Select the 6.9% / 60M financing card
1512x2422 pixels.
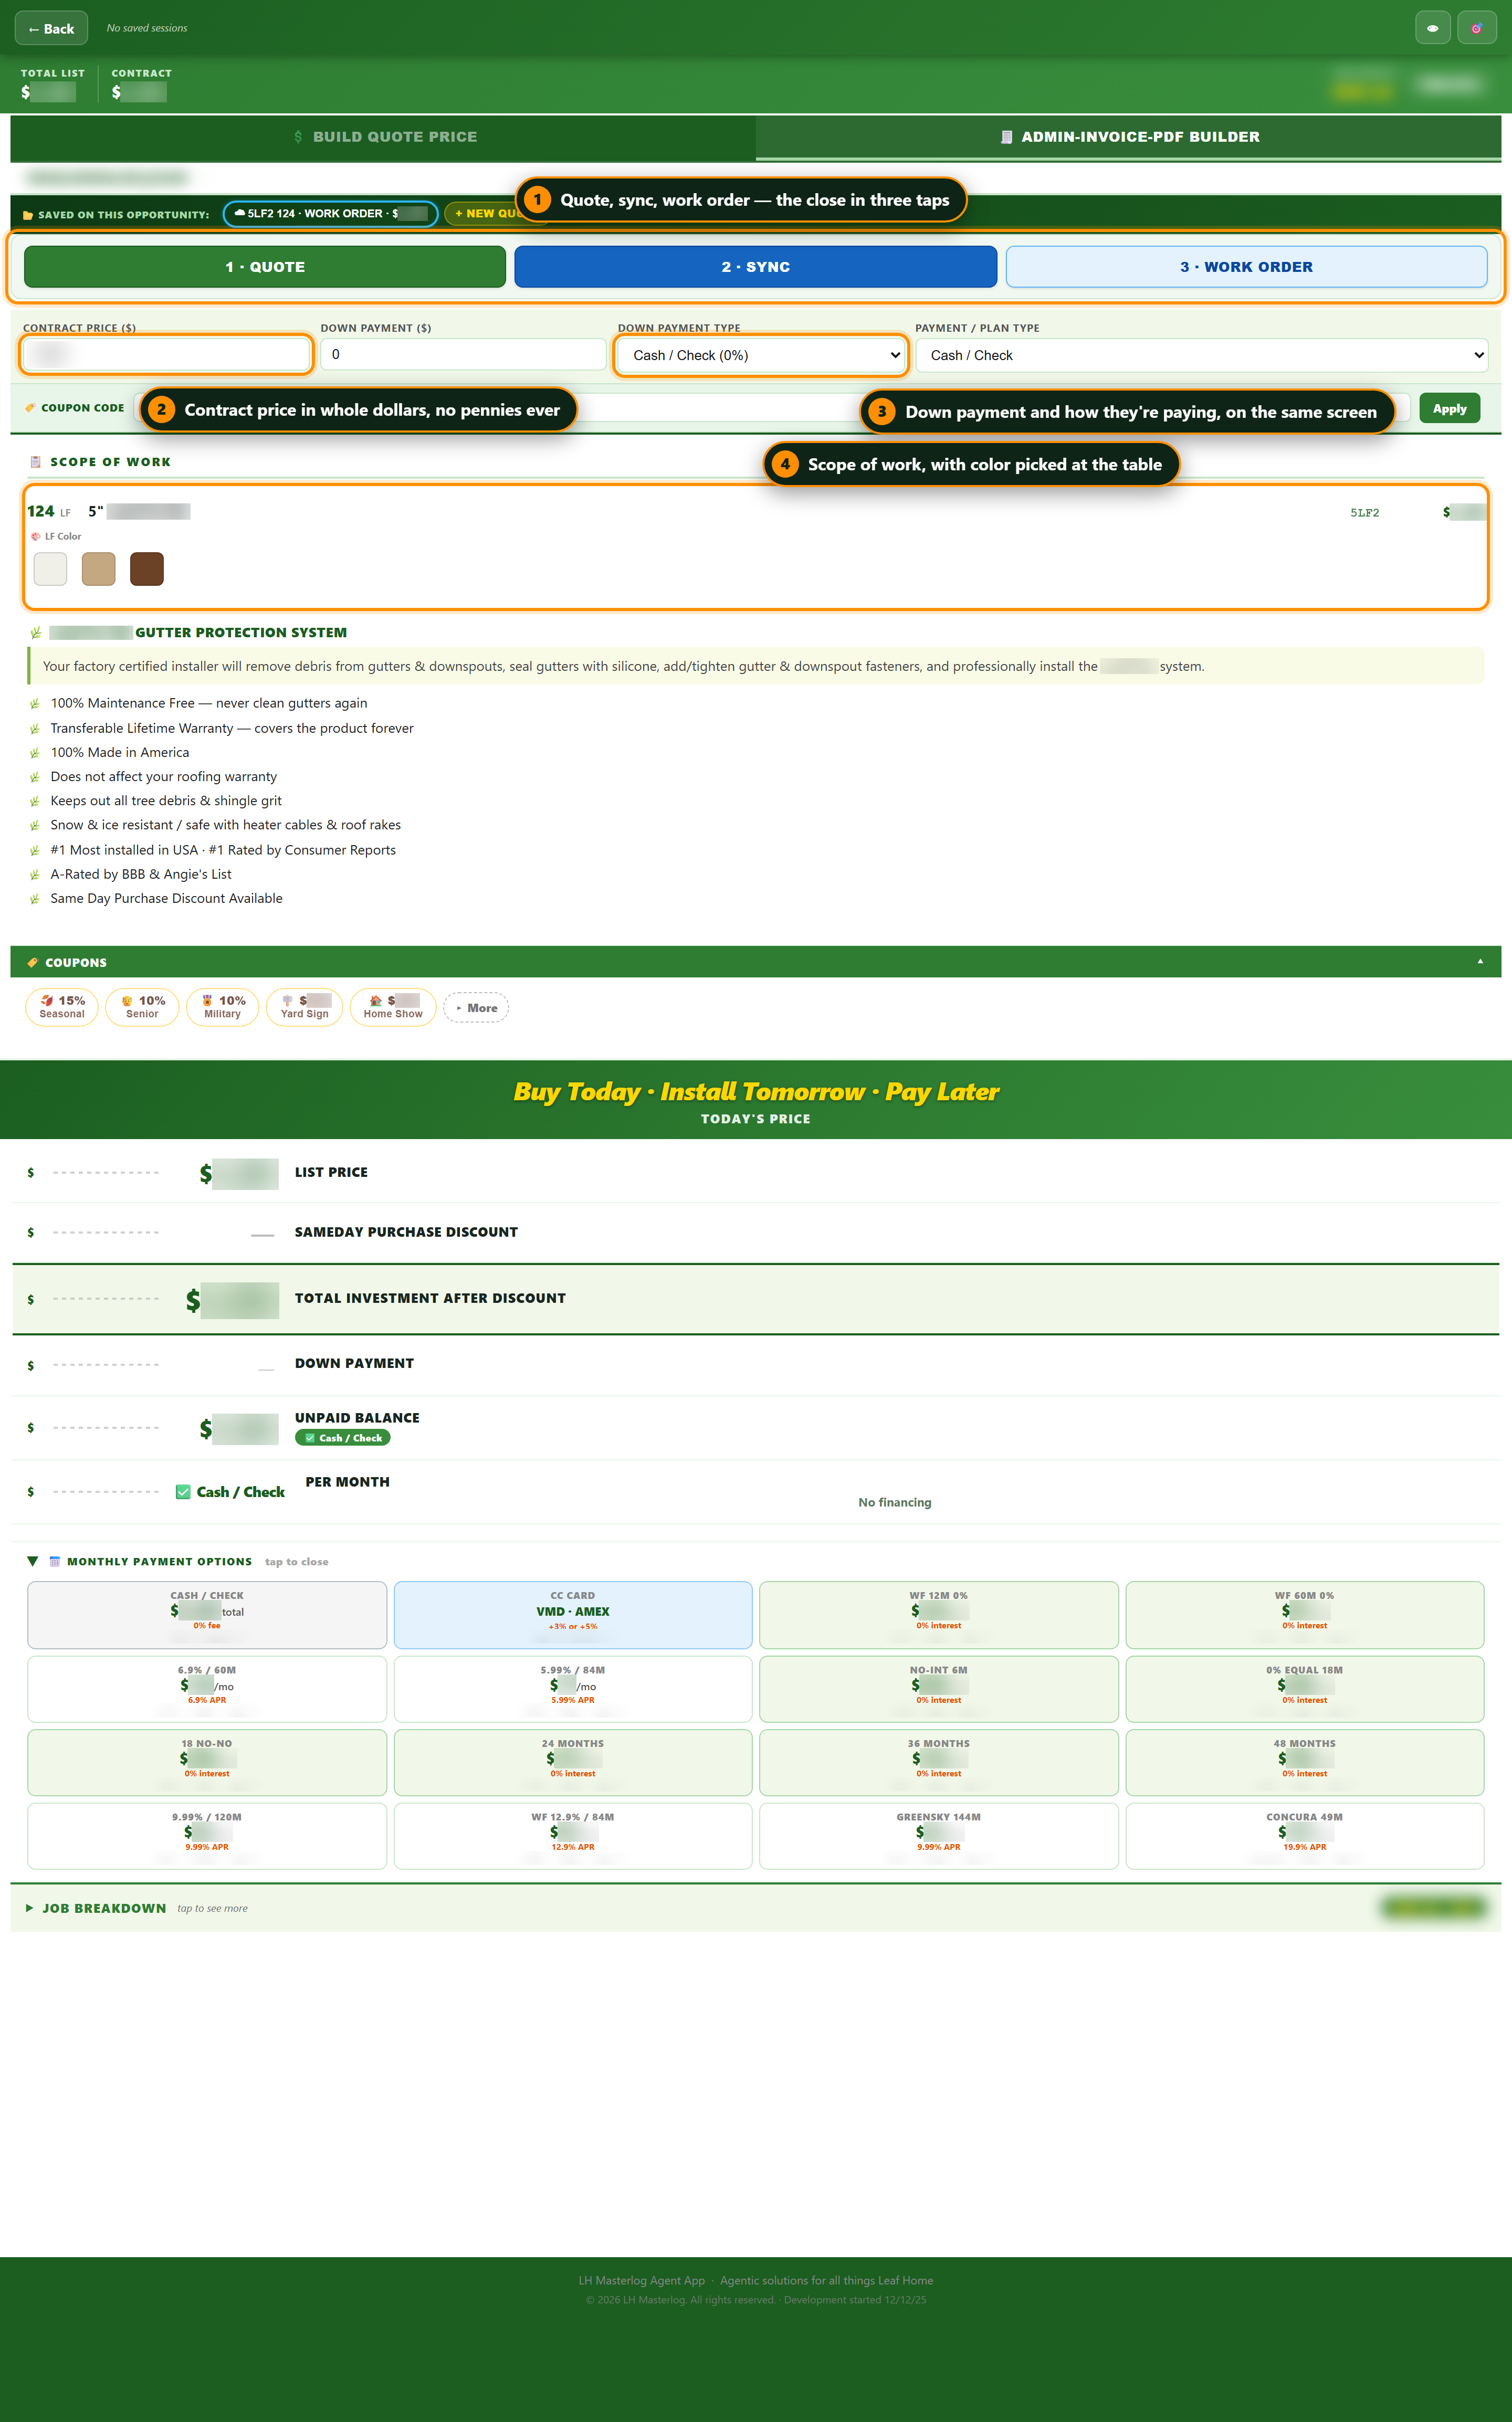point(207,1688)
